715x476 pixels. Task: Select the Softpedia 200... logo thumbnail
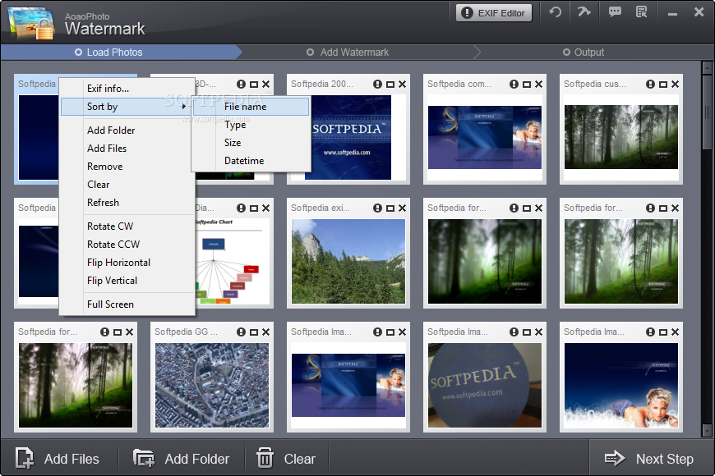tap(348, 137)
